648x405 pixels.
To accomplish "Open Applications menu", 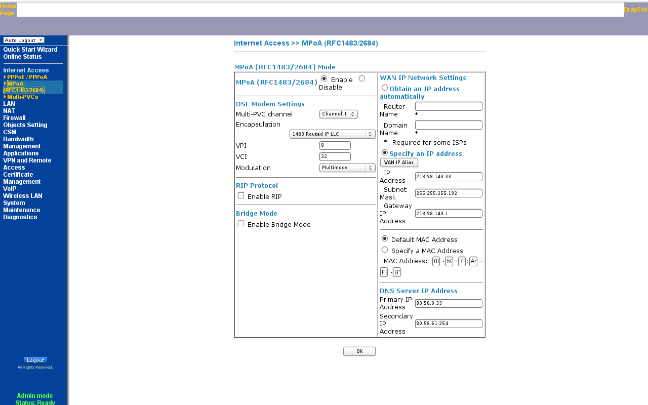I will tap(21, 153).
